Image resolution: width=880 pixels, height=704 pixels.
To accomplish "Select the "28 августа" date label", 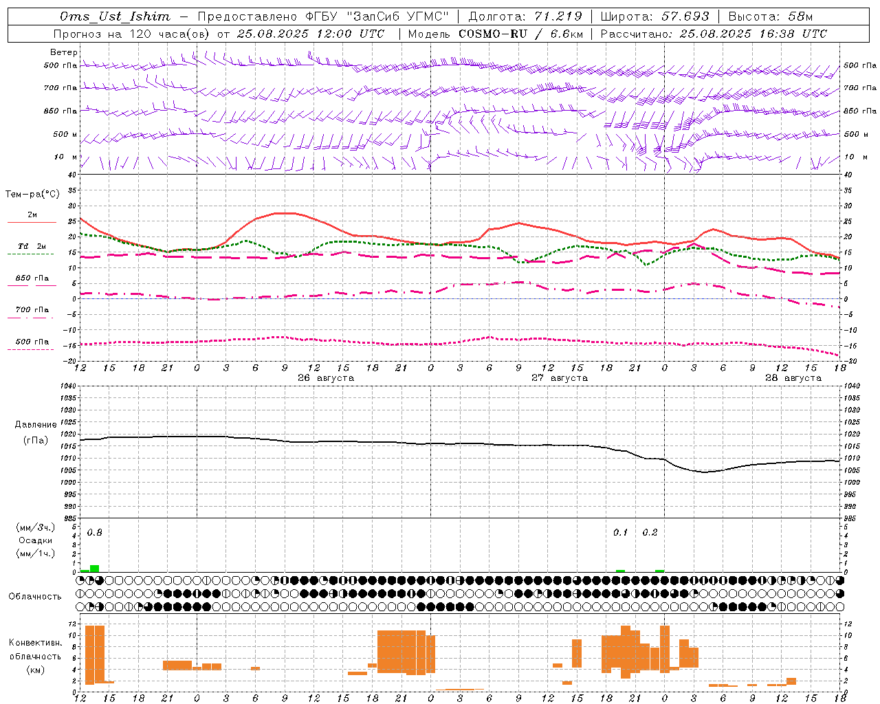I will click(793, 378).
